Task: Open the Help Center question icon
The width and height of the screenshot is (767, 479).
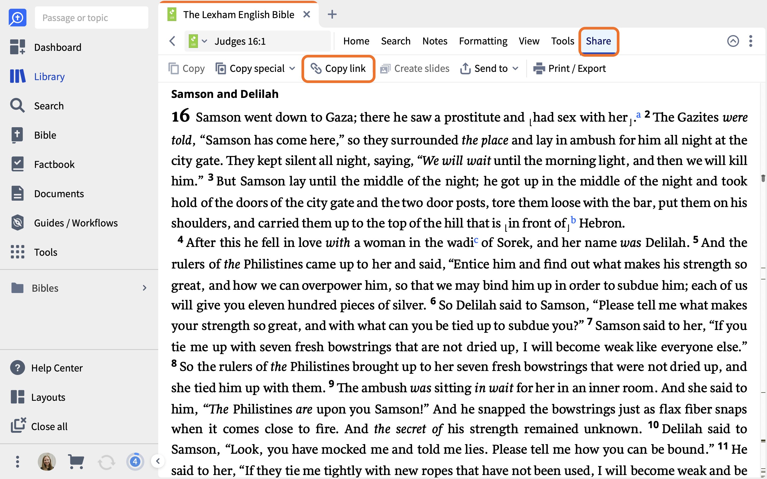Action: coord(17,368)
